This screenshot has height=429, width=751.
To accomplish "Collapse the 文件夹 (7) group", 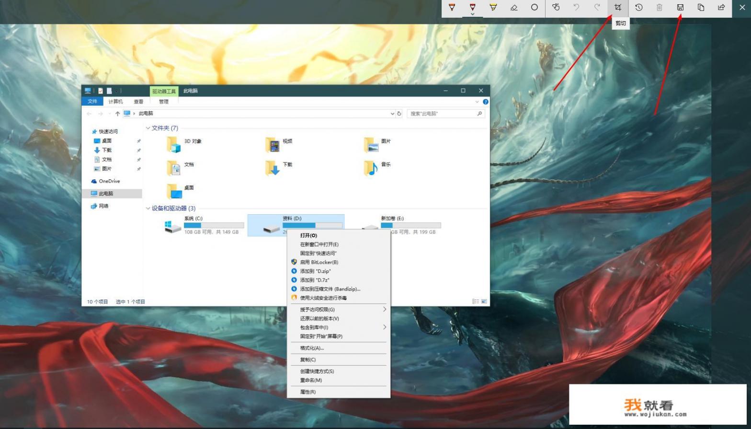I will pos(148,128).
